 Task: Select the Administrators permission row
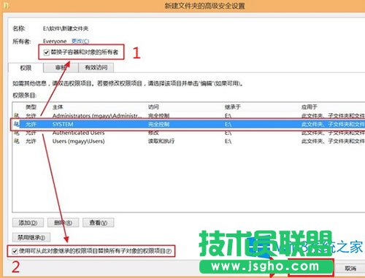(189, 116)
